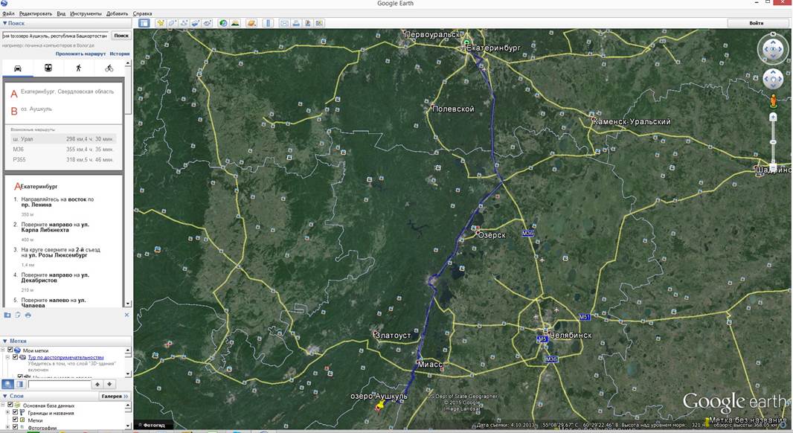This screenshot has height=433, width=793.
Task: Open the Справка menu
Action: [x=143, y=13]
